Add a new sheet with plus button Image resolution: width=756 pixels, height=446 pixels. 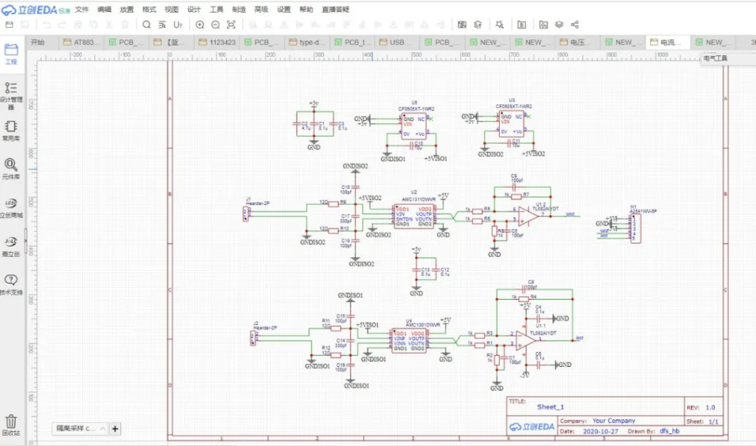115,428
